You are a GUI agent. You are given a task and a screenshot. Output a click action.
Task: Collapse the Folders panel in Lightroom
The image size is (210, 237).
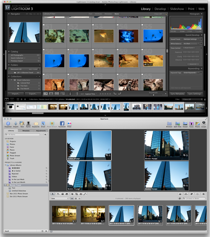click(9, 65)
